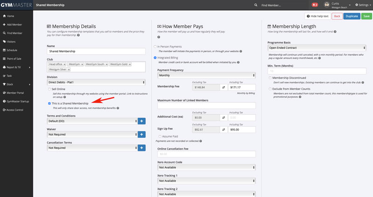This screenshot has height=197, width=373.
Task: Go to Access Control menu item
Action: point(15,109)
